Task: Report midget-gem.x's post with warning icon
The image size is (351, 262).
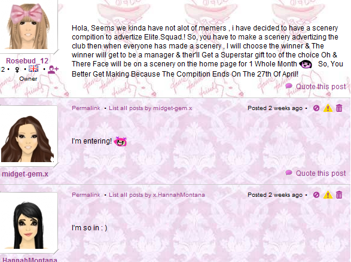Action: click(x=328, y=108)
